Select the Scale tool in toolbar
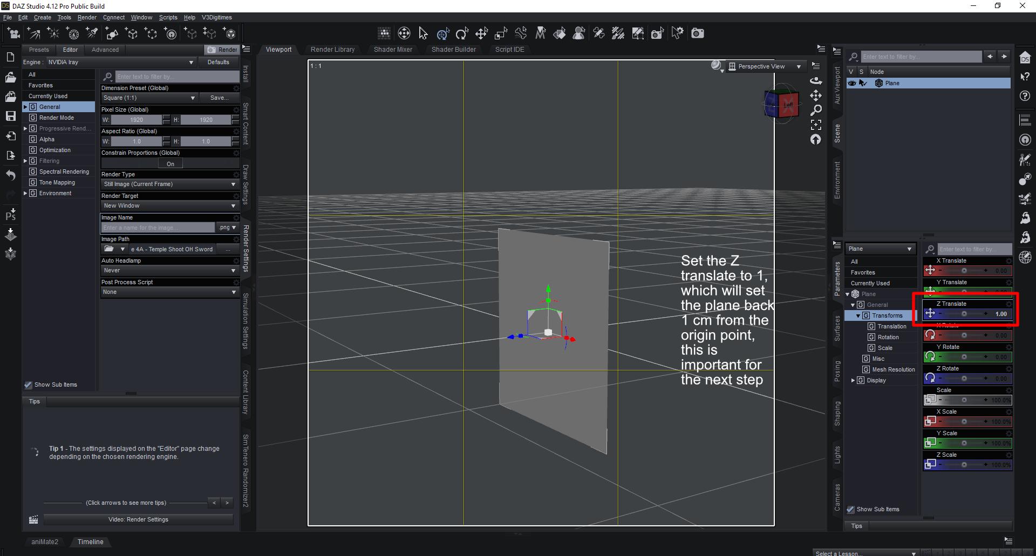Image resolution: width=1036 pixels, height=556 pixels. [x=501, y=33]
